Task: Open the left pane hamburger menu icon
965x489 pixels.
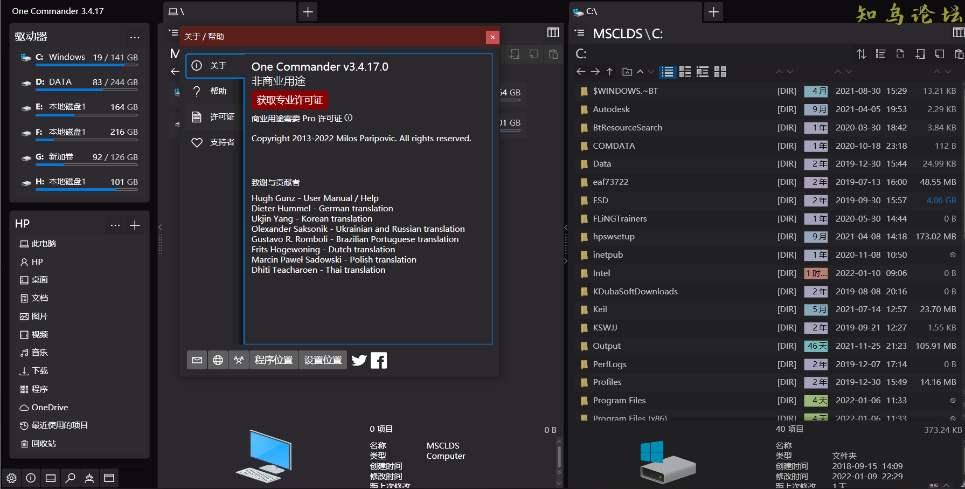Action: tap(173, 33)
